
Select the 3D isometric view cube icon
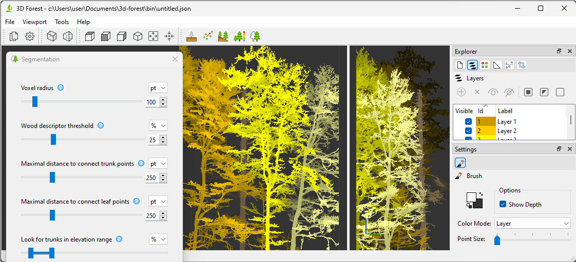(138, 36)
